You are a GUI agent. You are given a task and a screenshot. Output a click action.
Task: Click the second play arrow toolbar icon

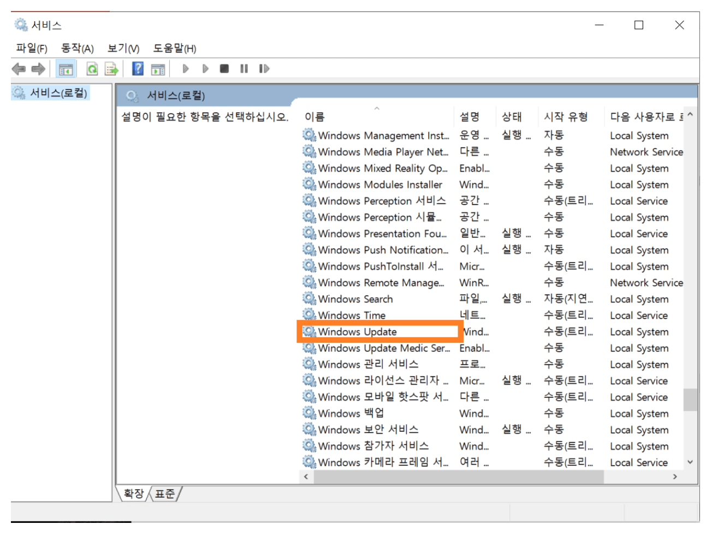click(x=205, y=69)
